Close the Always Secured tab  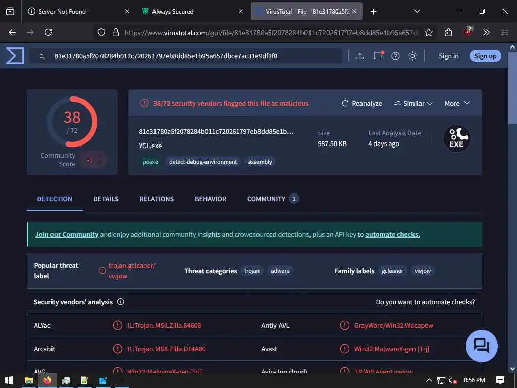click(x=241, y=11)
